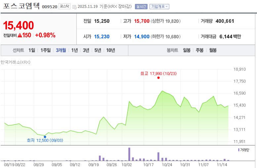
Task: Select the 3개월 line chart tab
Action: [x=61, y=50]
